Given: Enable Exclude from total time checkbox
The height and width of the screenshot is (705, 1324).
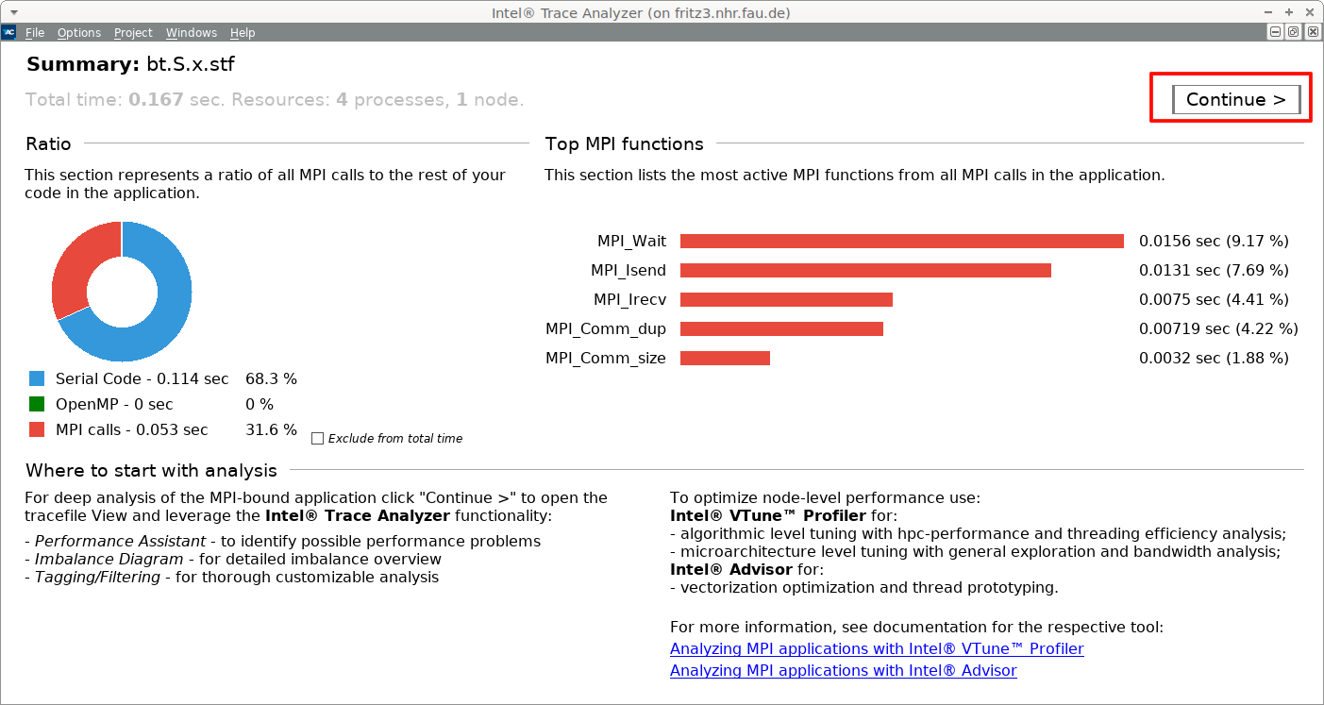Looking at the screenshot, I should pos(317,438).
